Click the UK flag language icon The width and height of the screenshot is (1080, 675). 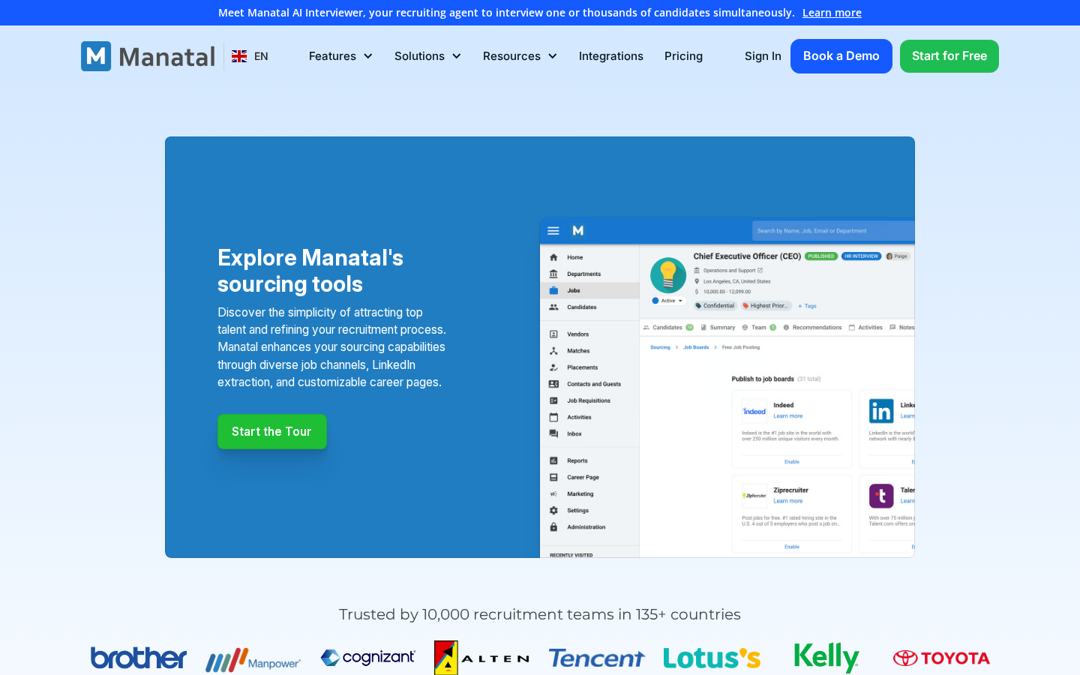click(x=239, y=56)
